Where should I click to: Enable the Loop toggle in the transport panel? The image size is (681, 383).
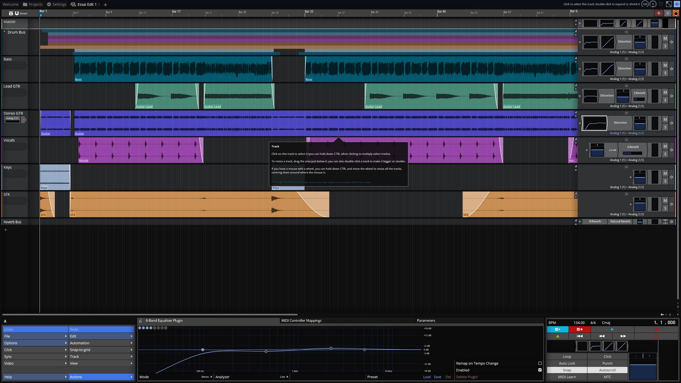pos(567,356)
